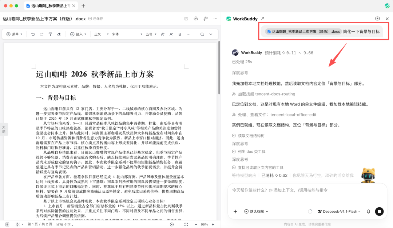Decrease font size with the A- icon

(171, 34)
